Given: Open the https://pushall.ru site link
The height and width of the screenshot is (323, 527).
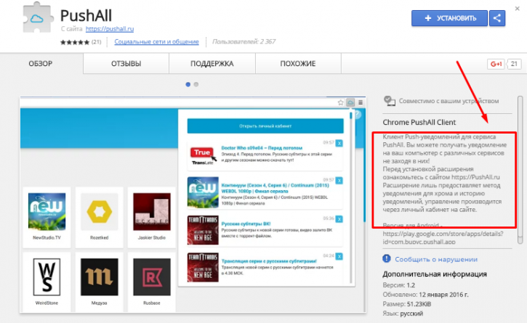Looking at the screenshot, I should point(110,29).
